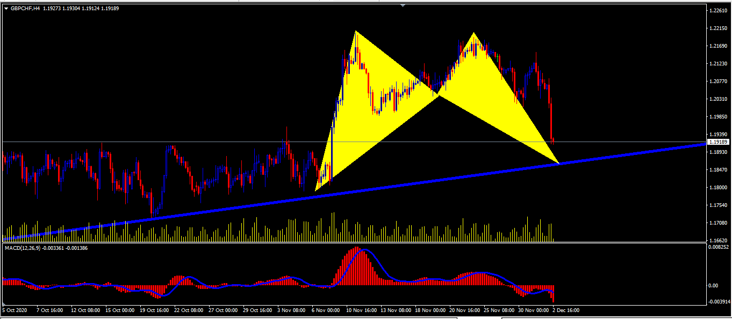Image resolution: width=732 pixels, height=319 pixels.
Task: Click the 1.22610 price axis label
Action: click(x=719, y=11)
